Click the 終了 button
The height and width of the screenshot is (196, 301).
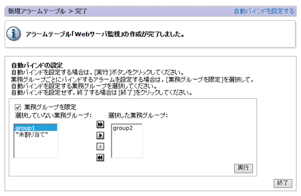tap(283, 183)
